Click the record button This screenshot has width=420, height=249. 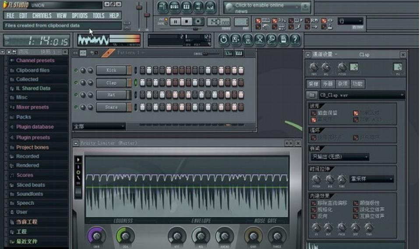[x=198, y=21]
